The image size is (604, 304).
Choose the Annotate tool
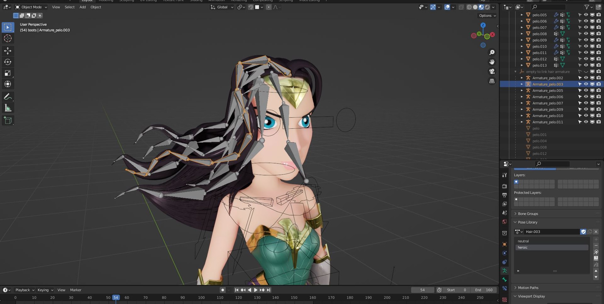[x=8, y=97]
